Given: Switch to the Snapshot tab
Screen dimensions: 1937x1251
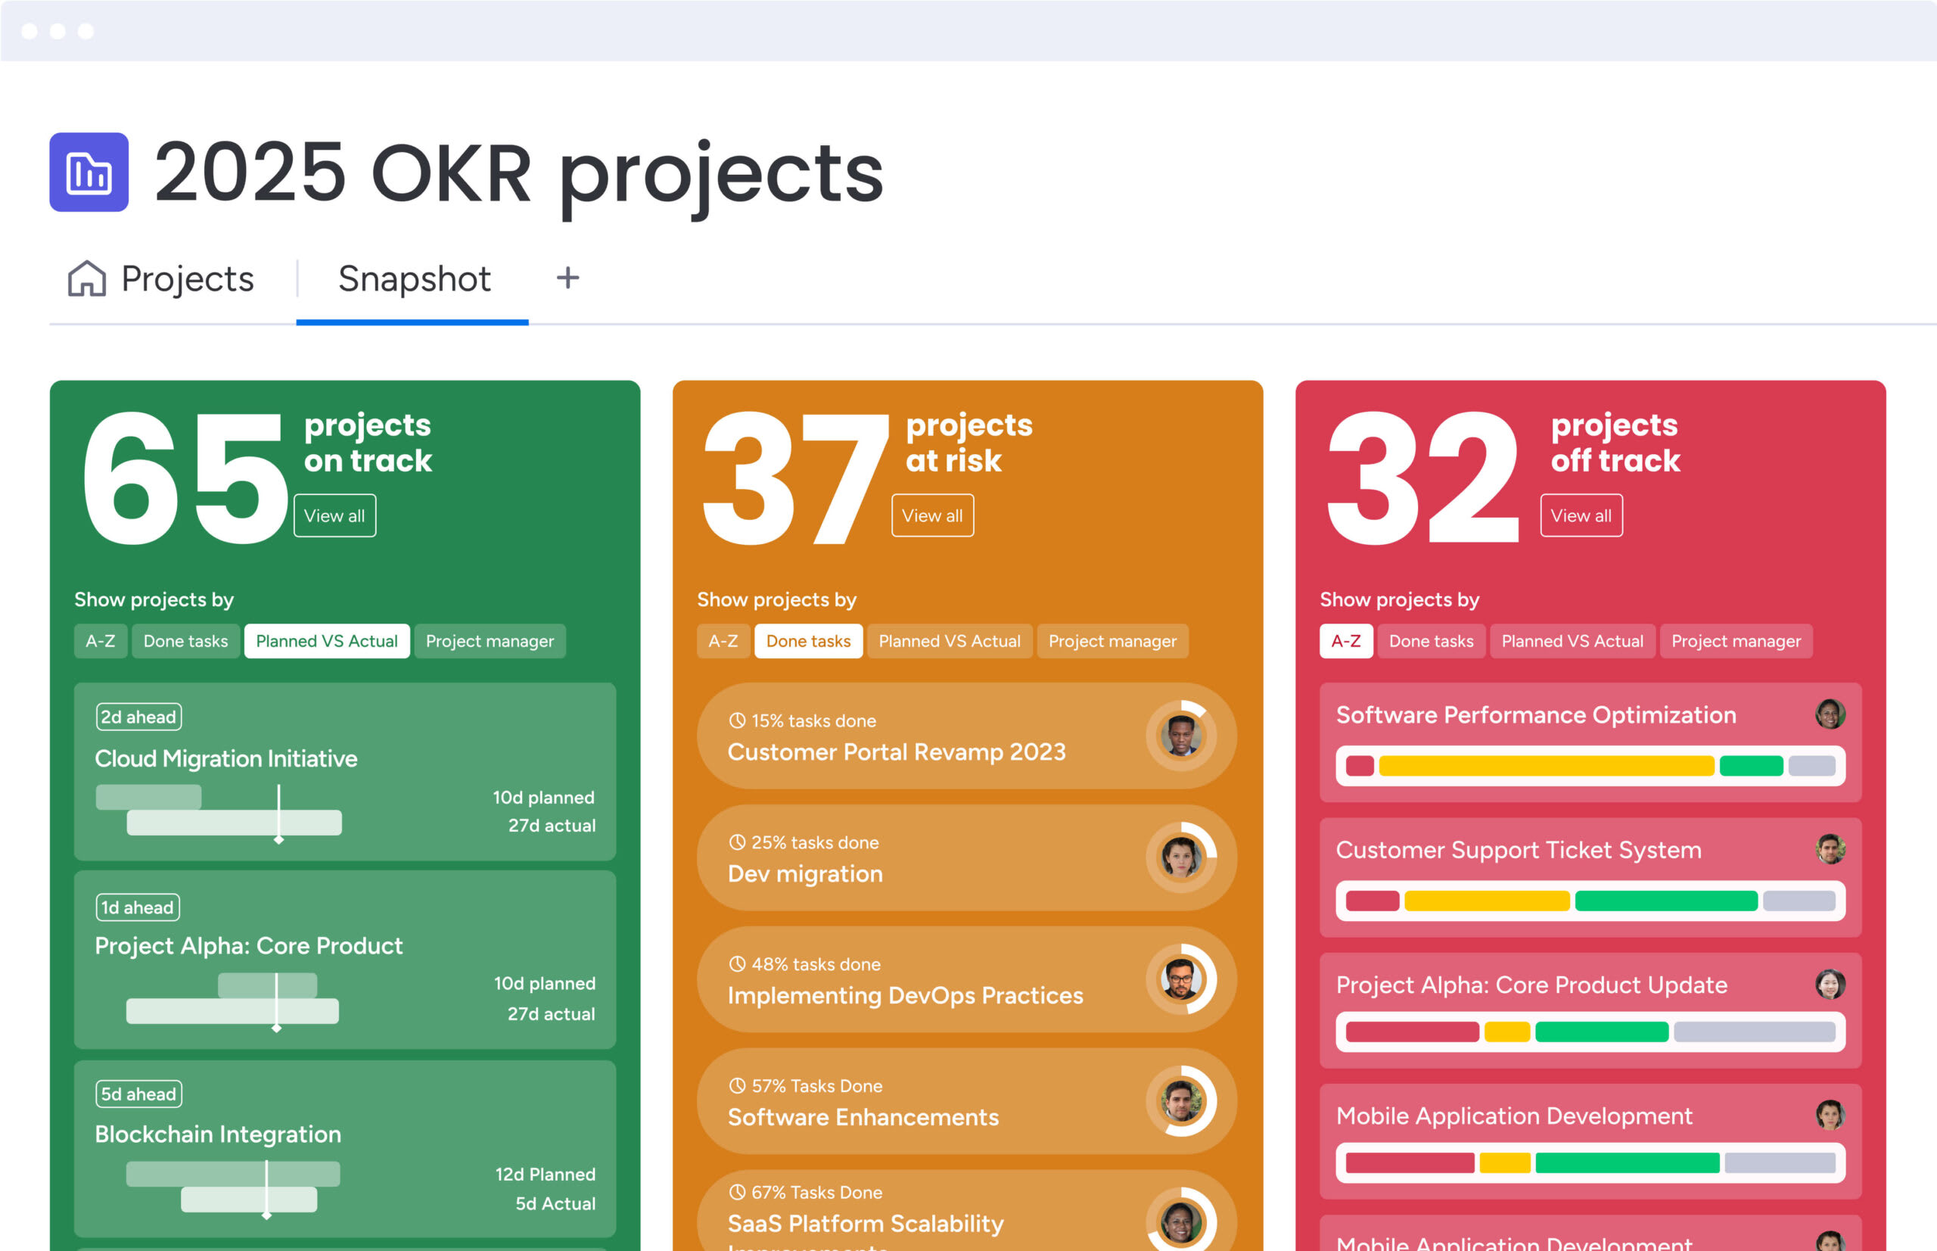Looking at the screenshot, I should (x=413, y=279).
